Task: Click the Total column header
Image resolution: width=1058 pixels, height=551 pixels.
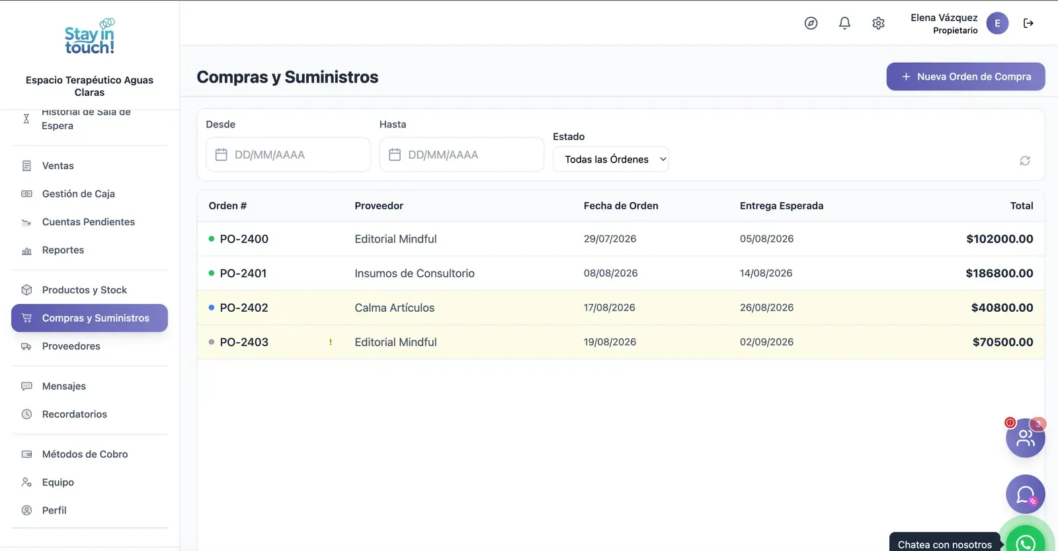Action: (1022, 206)
